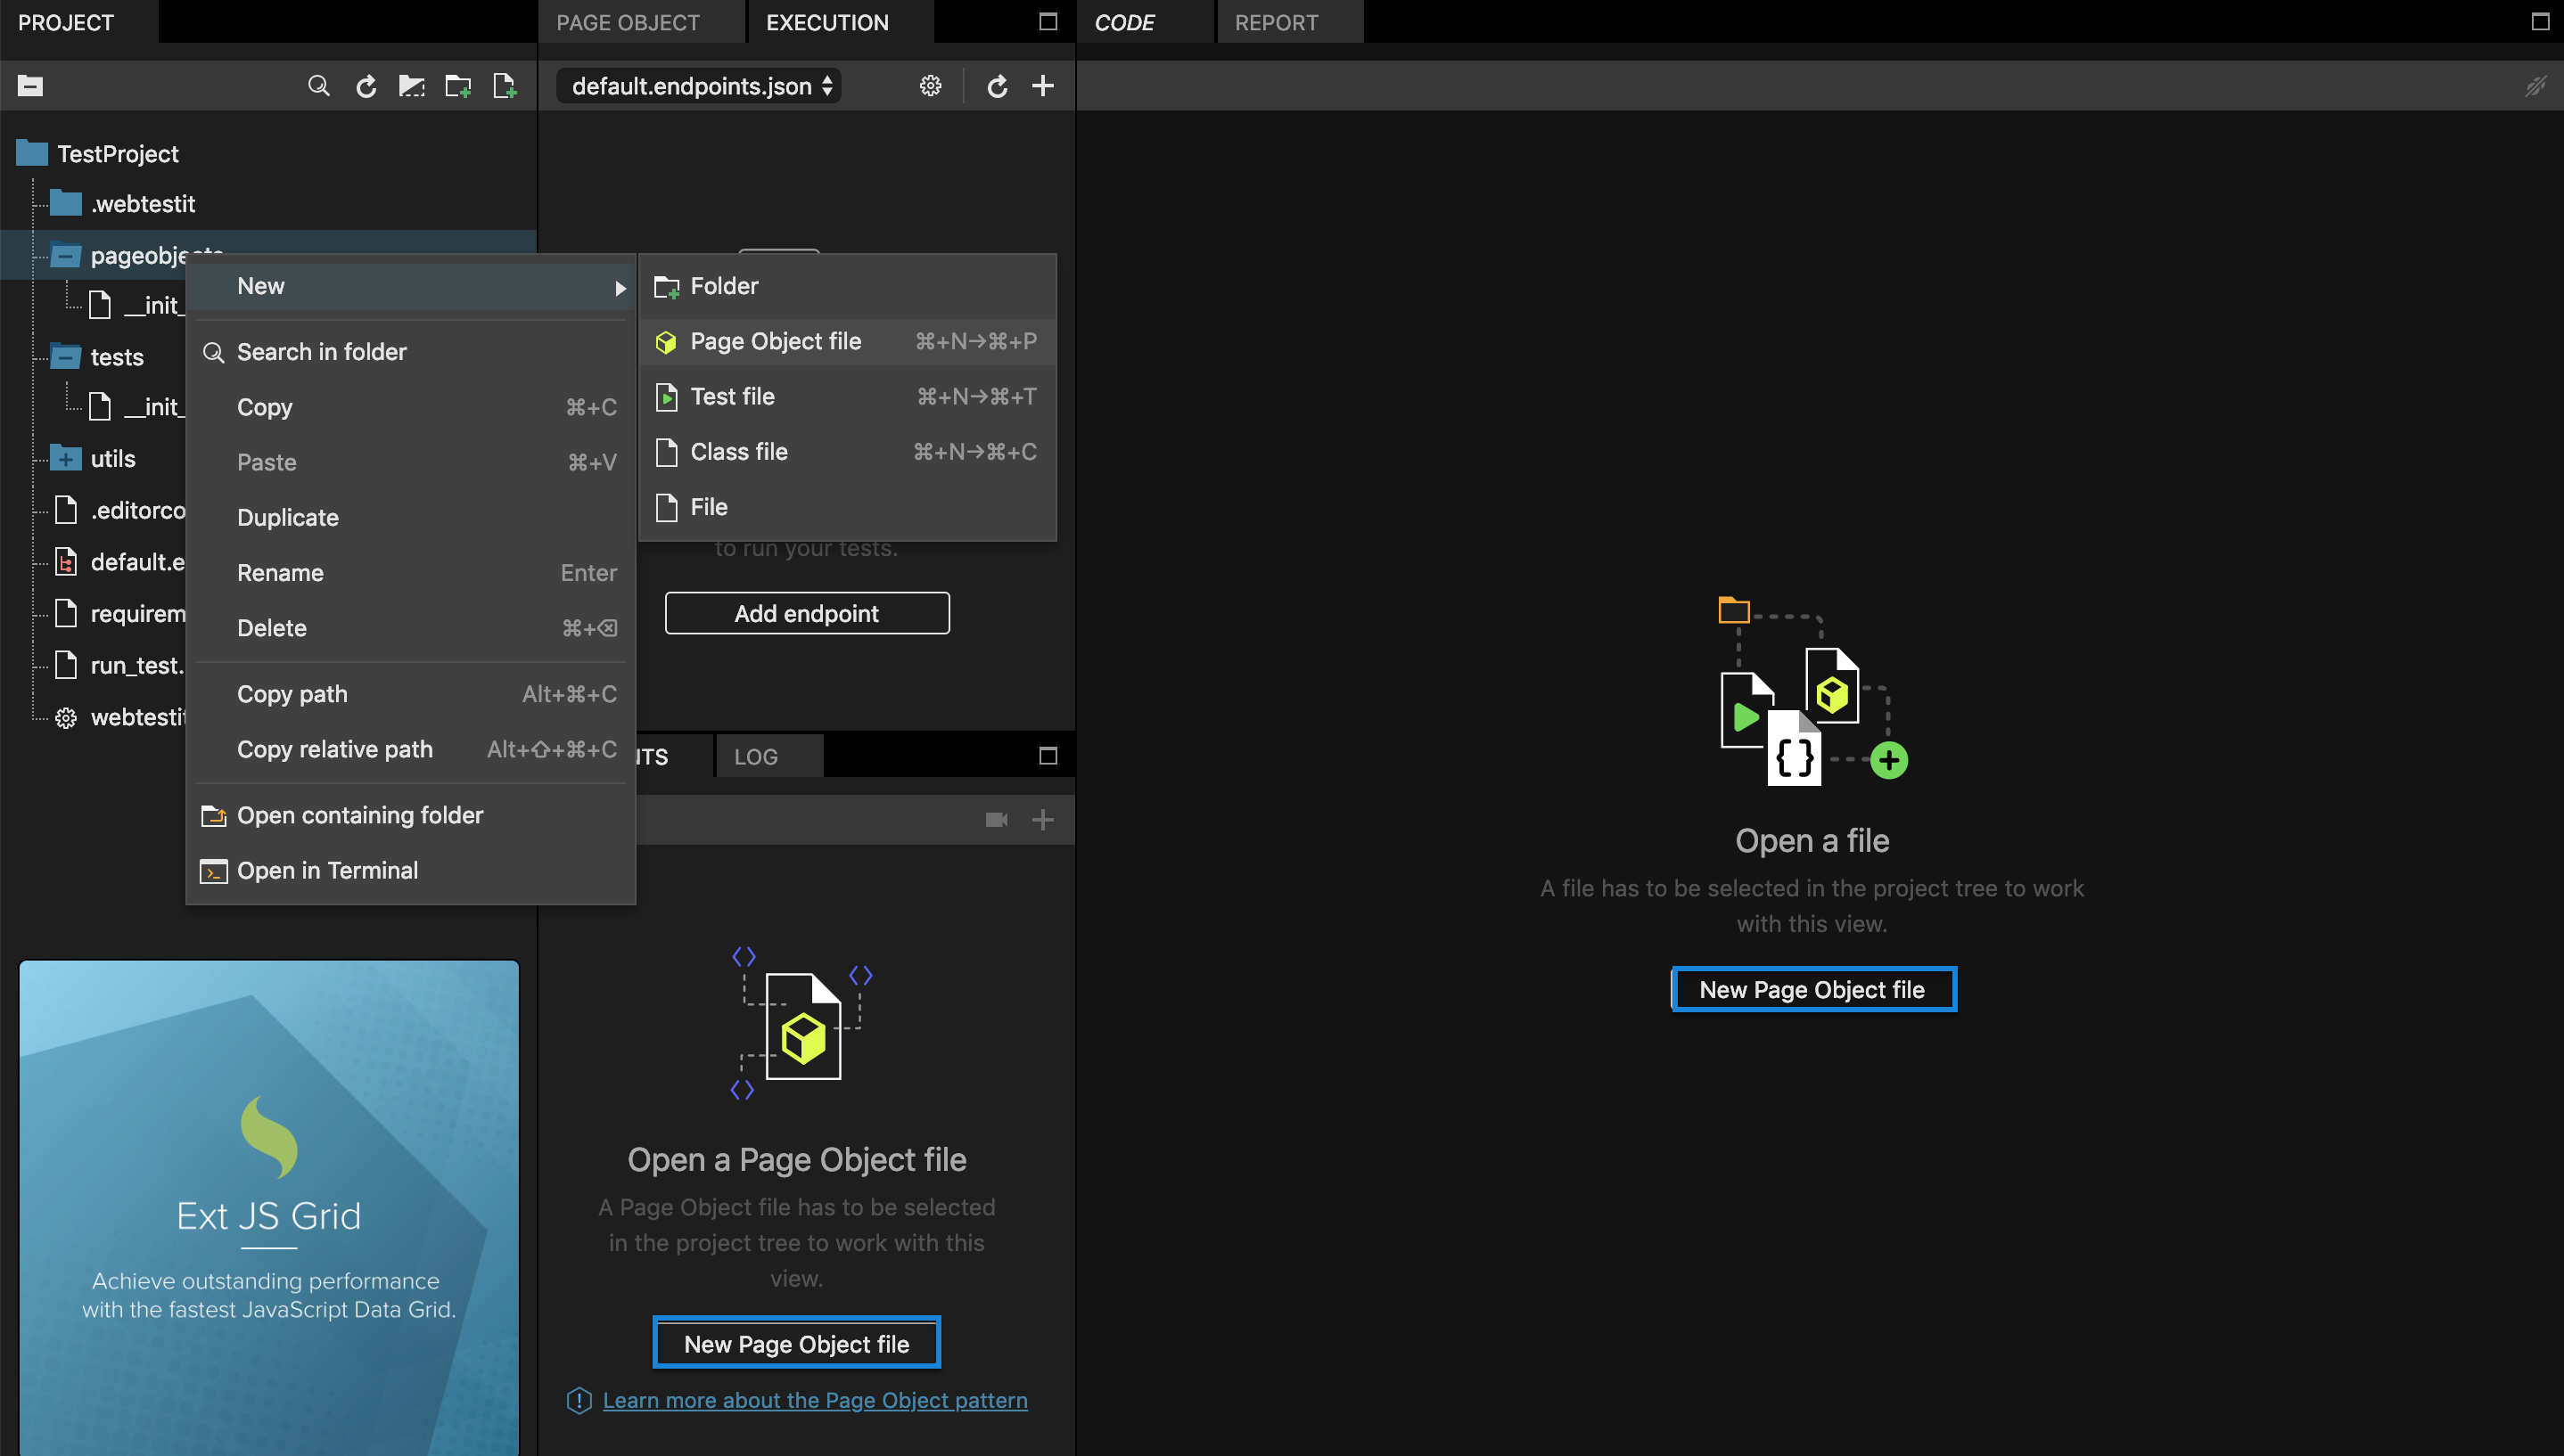This screenshot has height=1456, width=2564.
Task: Click Copy in context menu
Action: pos(411,407)
